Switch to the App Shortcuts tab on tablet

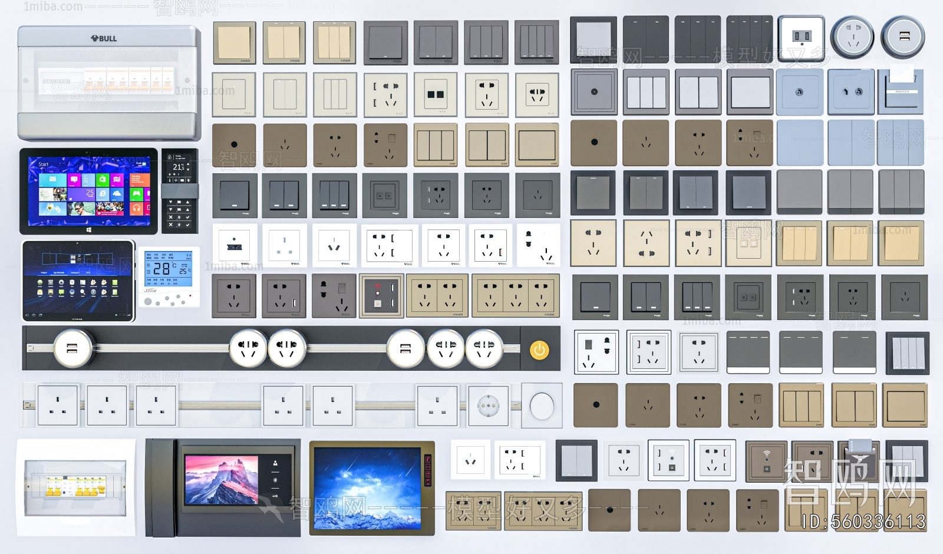point(59,273)
